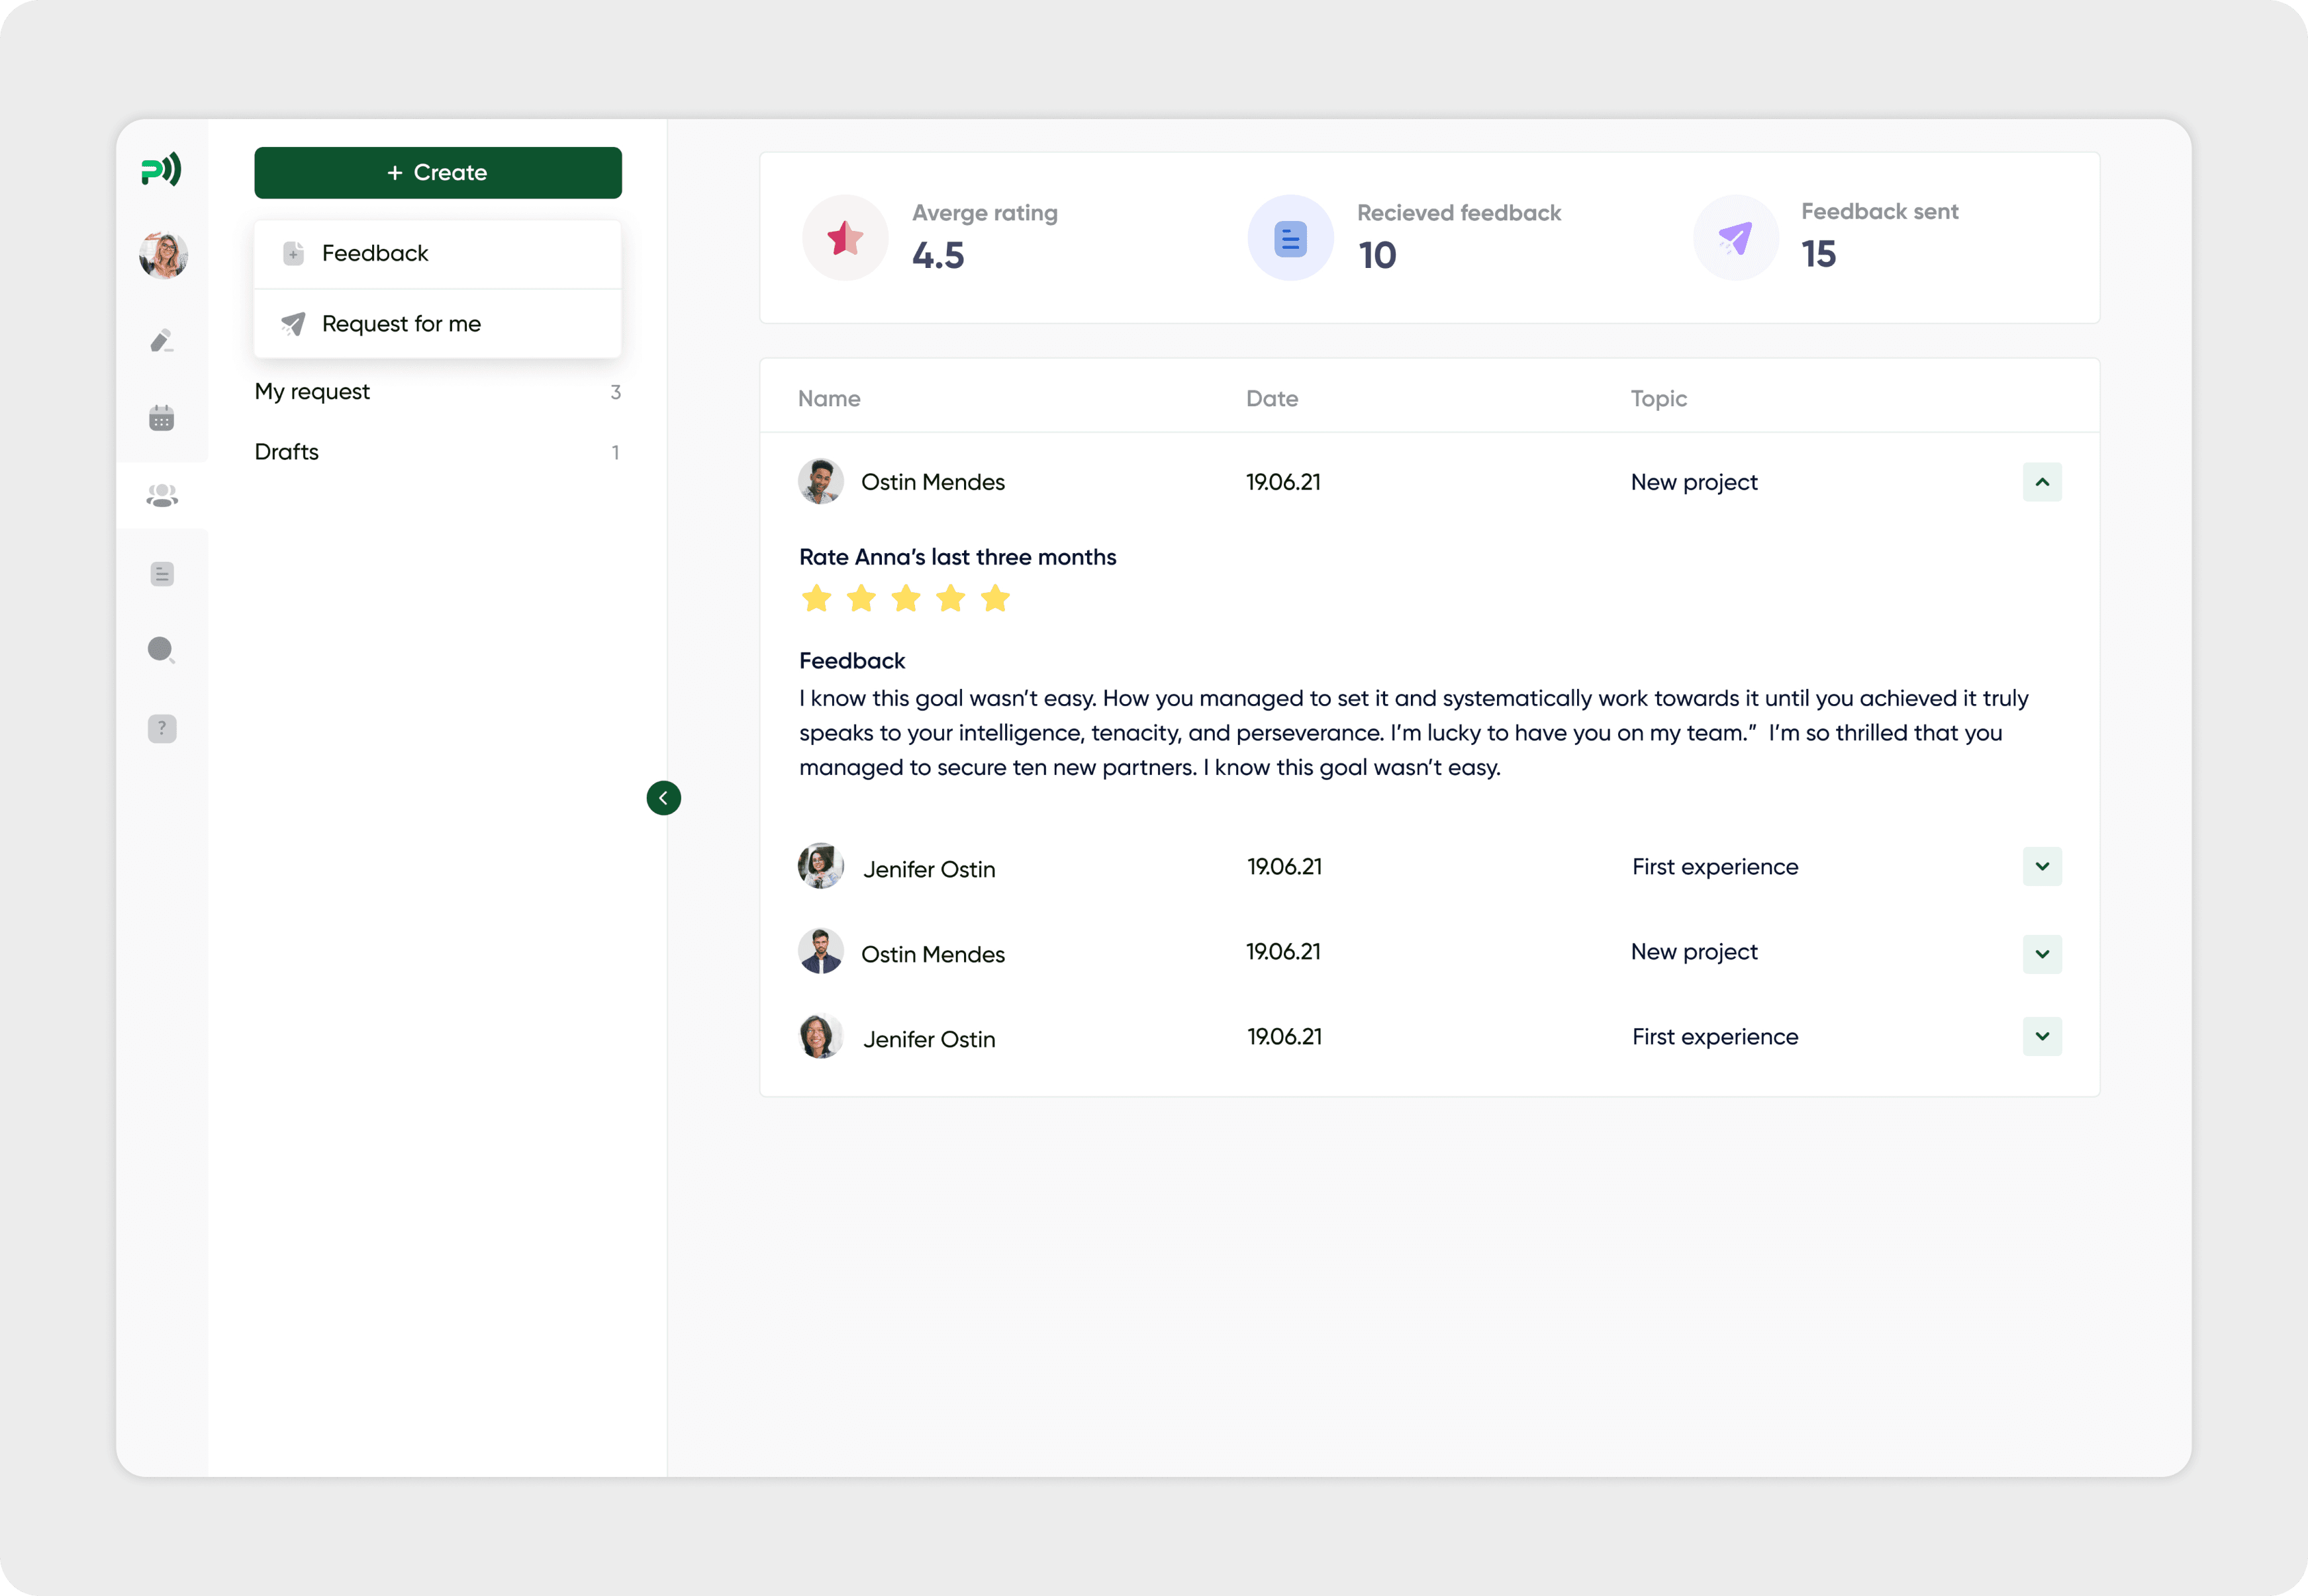Click the fifth rating star
The image size is (2308, 1596).
coord(994,599)
